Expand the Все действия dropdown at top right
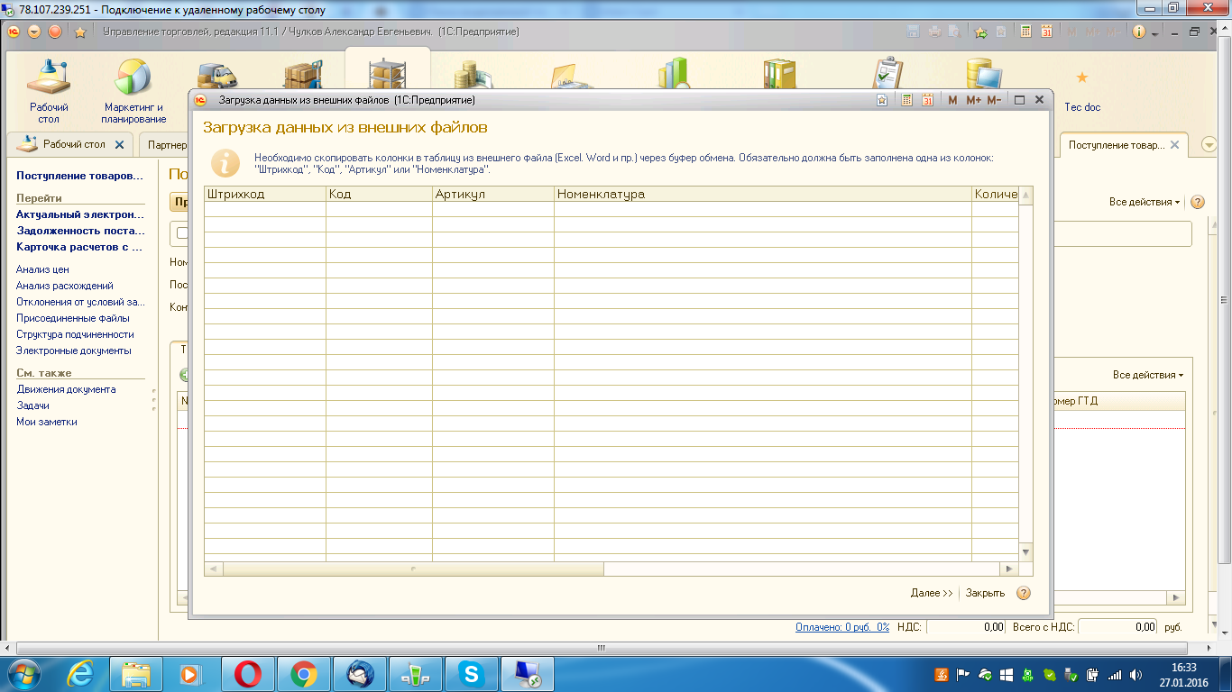The width and height of the screenshot is (1232, 692). pyautogui.click(x=1145, y=202)
